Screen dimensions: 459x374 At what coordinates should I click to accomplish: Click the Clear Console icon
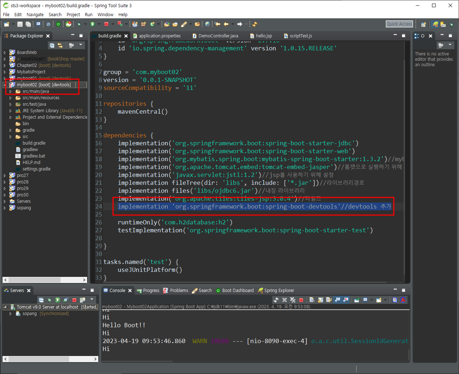click(312, 300)
